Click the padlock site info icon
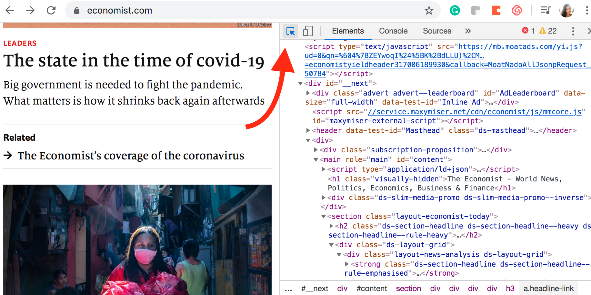Image resolution: width=591 pixels, height=295 pixels. coord(76,11)
